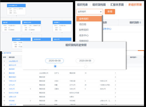The width and height of the screenshot is (146, 107).
Task: Click the horizontal scrollbar below the list
Action: pos(83,105)
